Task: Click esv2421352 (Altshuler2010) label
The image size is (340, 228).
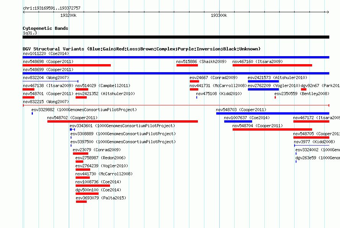Action: coord(105,94)
